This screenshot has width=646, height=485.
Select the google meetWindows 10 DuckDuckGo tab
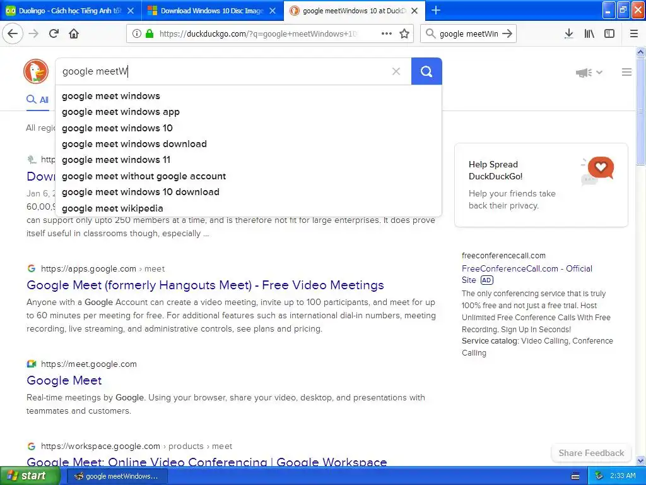point(353,11)
